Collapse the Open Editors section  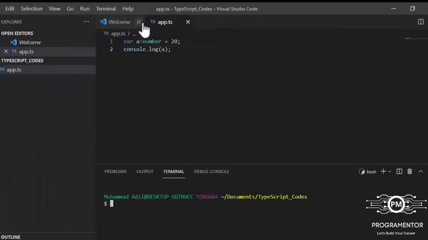[x=17, y=33]
